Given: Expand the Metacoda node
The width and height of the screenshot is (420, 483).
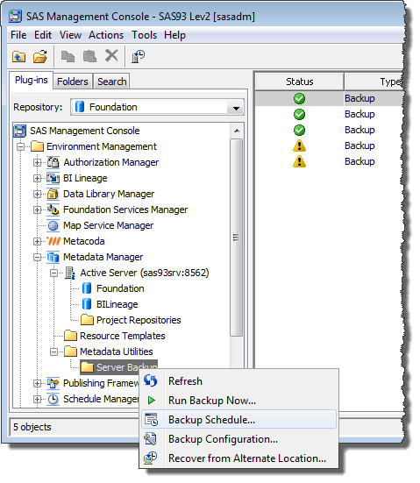Looking at the screenshot, I should [x=38, y=241].
